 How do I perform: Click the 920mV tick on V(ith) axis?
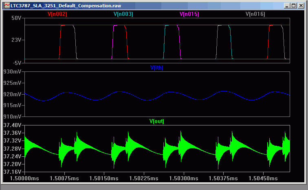pos(12,94)
